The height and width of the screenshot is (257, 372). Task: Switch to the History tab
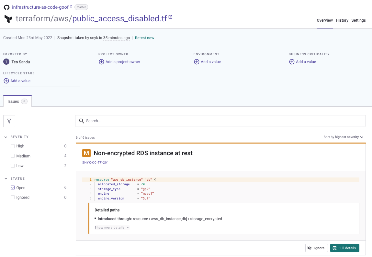coord(342,20)
